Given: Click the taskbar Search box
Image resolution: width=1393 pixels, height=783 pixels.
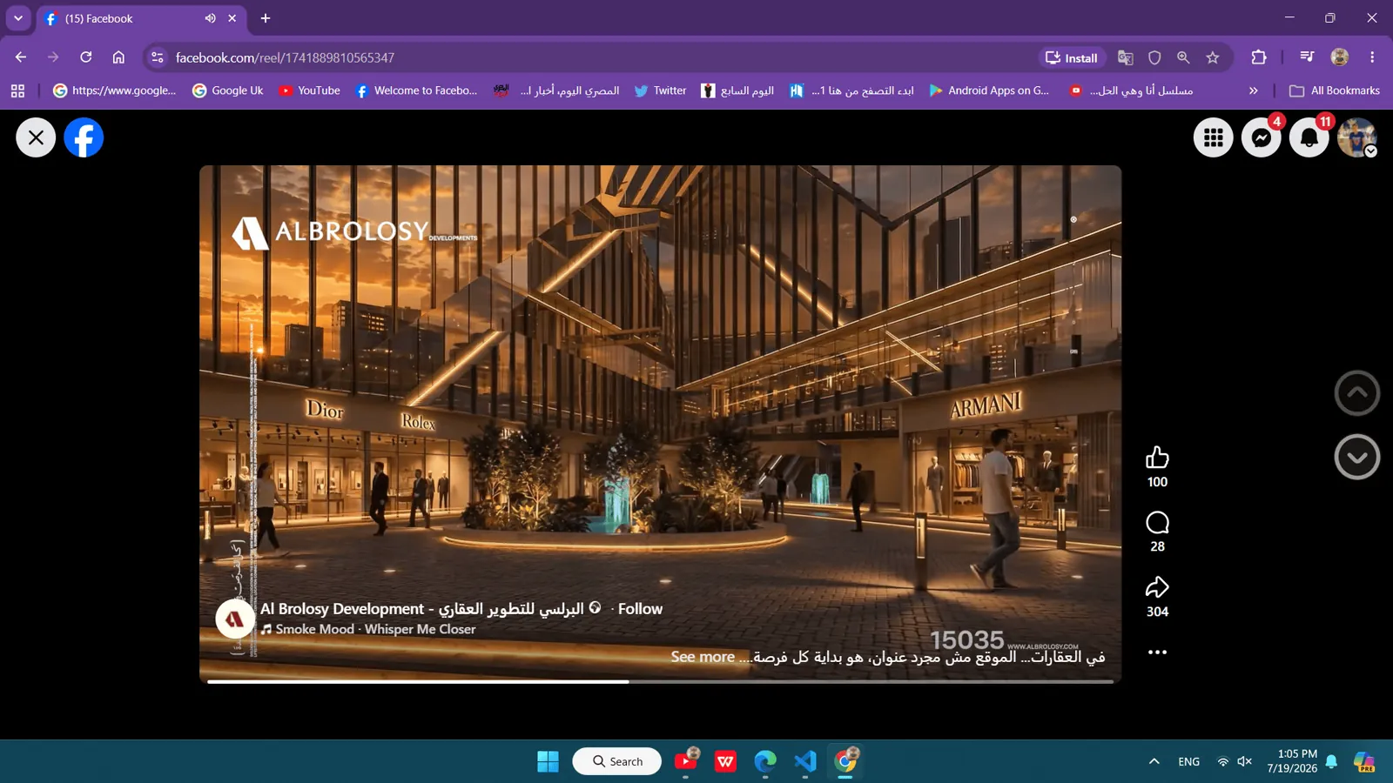Looking at the screenshot, I should (x=617, y=761).
